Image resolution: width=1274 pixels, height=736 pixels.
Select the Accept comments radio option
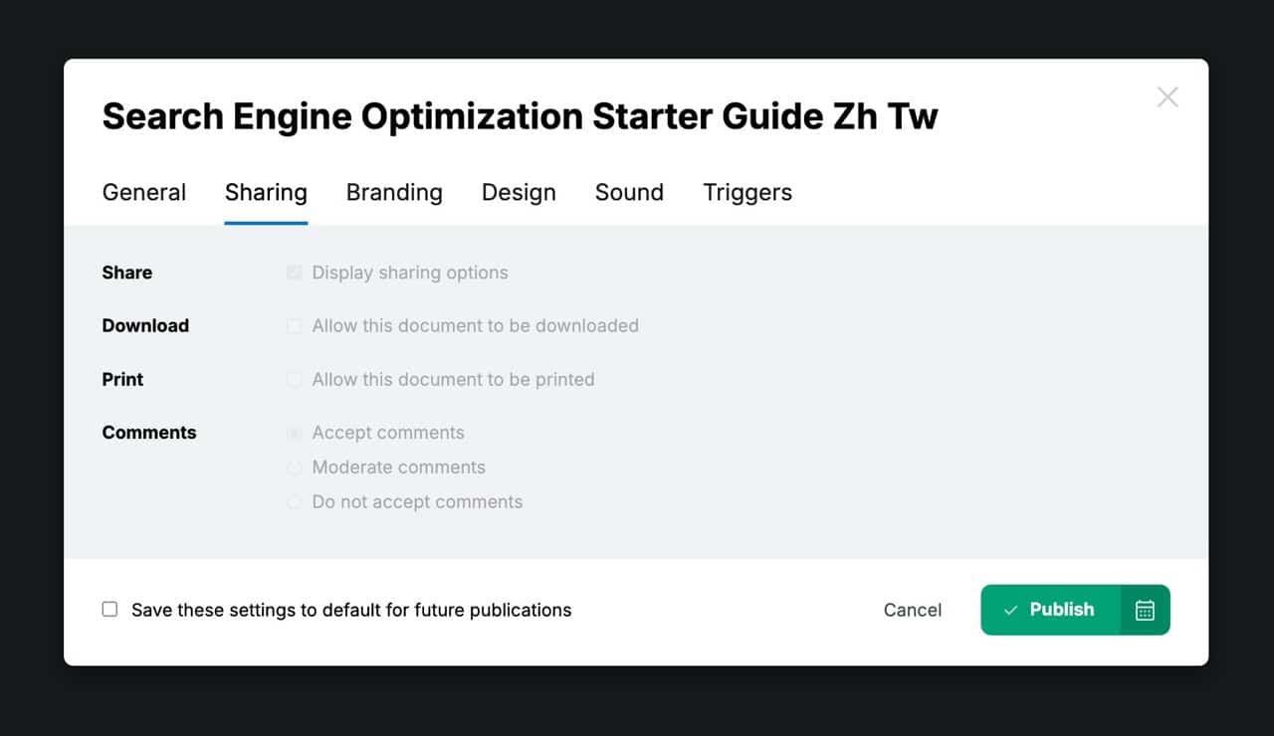point(294,433)
